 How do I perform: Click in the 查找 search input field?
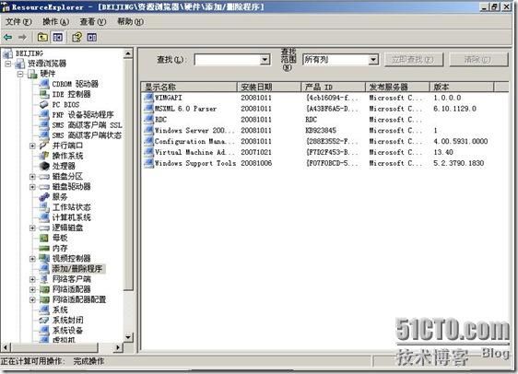[228, 60]
